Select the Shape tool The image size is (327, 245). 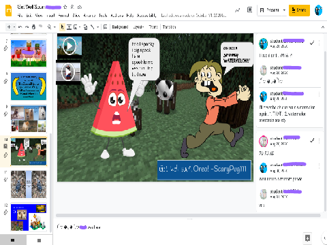coord(85,27)
